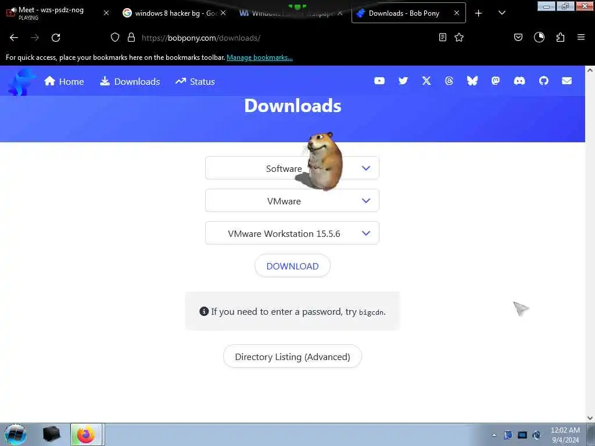Open the Threads social icon
Image resolution: width=595 pixels, height=446 pixels.
[x=449, y=81]
